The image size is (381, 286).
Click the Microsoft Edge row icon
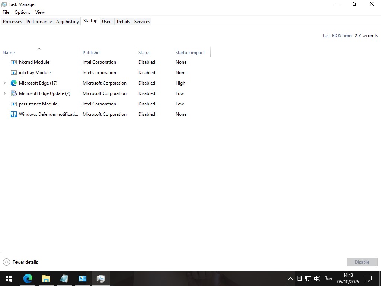pos(14,83)
